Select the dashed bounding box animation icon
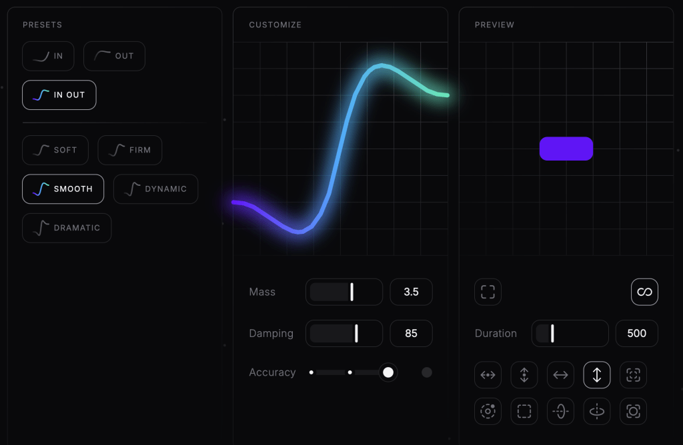Viewport: 683px width, 445px height. pos(524,411)
